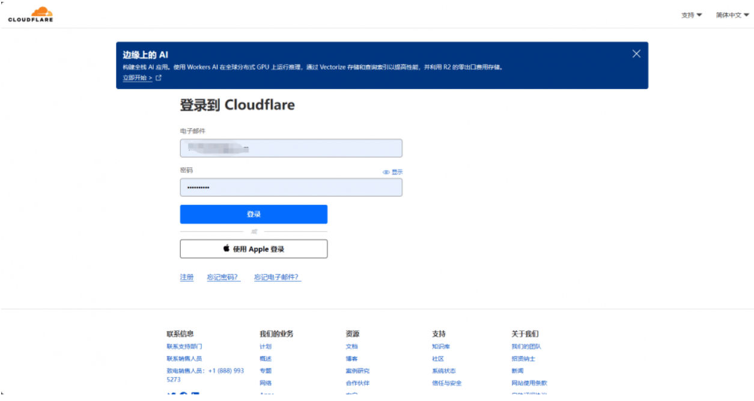The height and width of the screenshot is (401, 754).
Task: Sign in with 使用 Apple 登录 button
Action: (254, 249)
